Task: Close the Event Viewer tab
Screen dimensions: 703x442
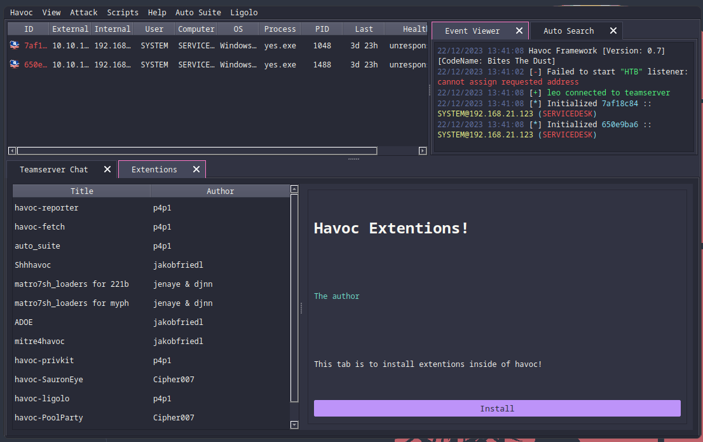Action: (519, 31)
